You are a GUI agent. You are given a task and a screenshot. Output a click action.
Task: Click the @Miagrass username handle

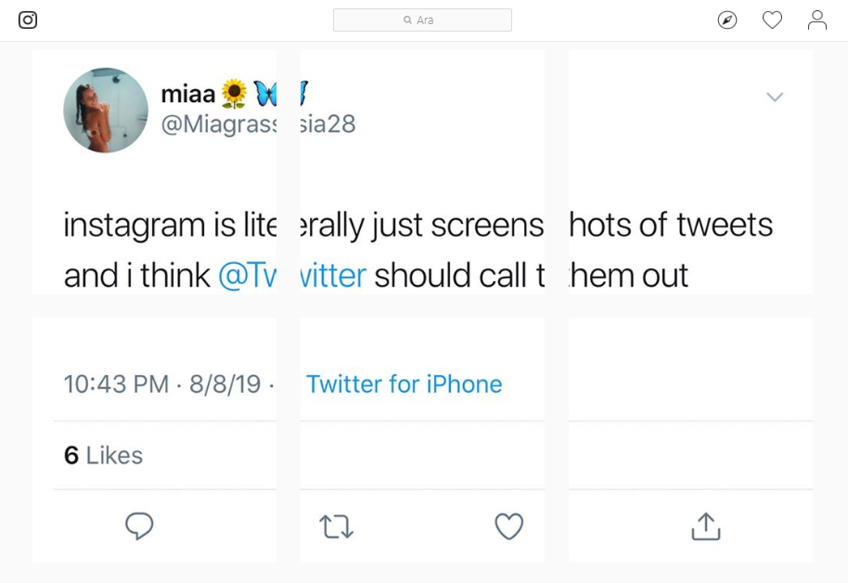(219, 124)
